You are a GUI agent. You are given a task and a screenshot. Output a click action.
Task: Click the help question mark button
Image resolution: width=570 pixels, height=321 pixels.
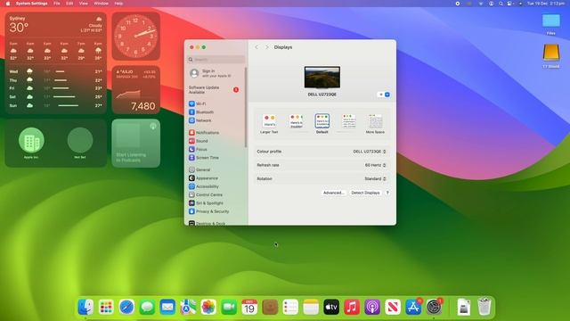(x=387, y=193)
